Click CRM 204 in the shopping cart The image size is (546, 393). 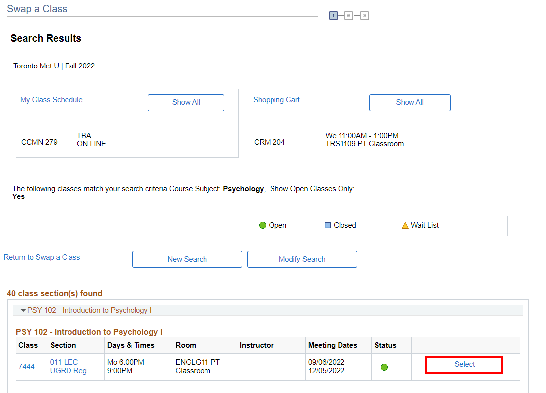[270, 142]
